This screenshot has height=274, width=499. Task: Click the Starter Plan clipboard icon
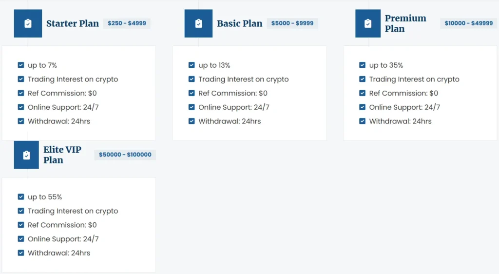(28, 23)
